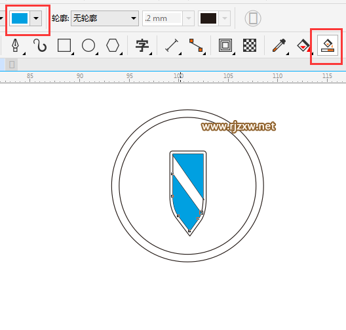Click the blue fill color swatch
This screenshot has height=330, width=346.
coord(20,18)
